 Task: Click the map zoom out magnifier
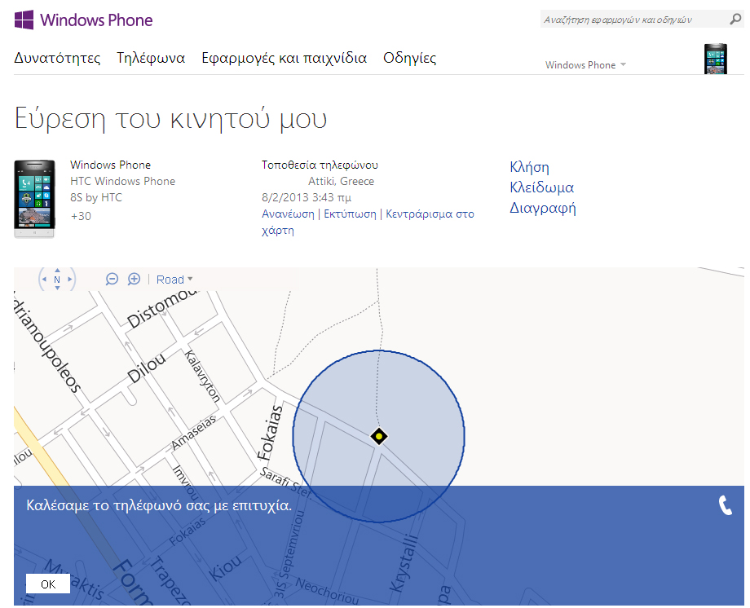(112, 279)
